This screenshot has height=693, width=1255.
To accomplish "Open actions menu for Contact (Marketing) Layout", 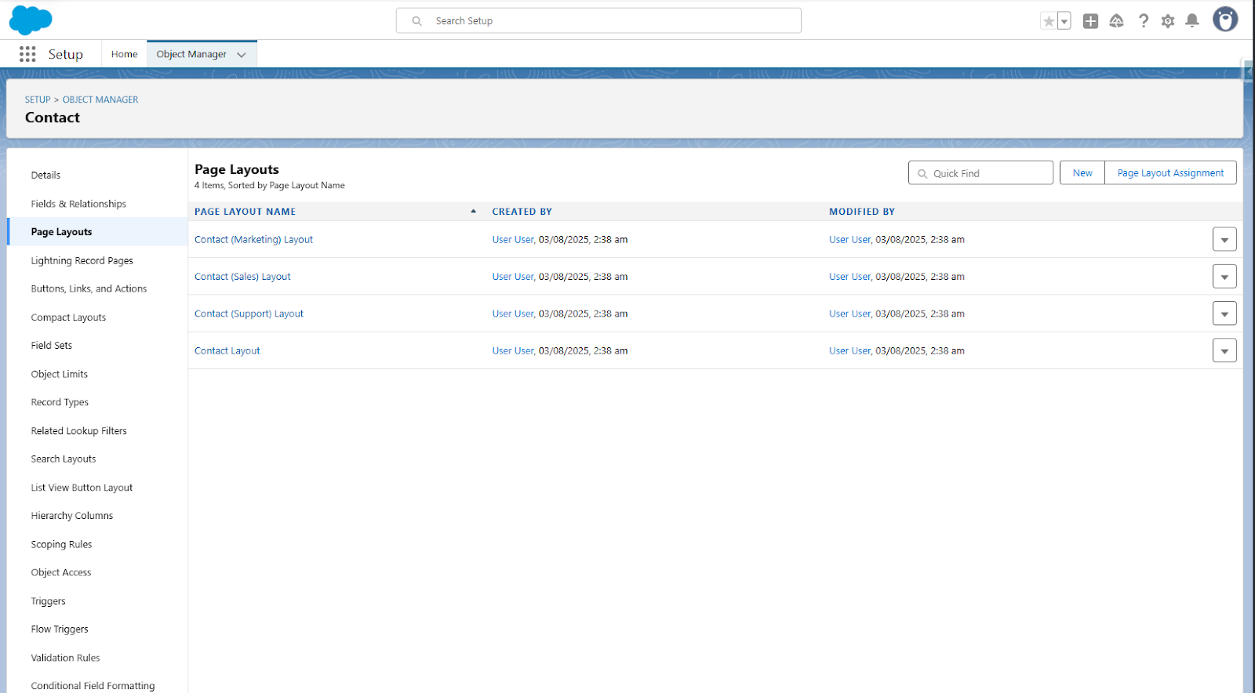I will 1224,240.
